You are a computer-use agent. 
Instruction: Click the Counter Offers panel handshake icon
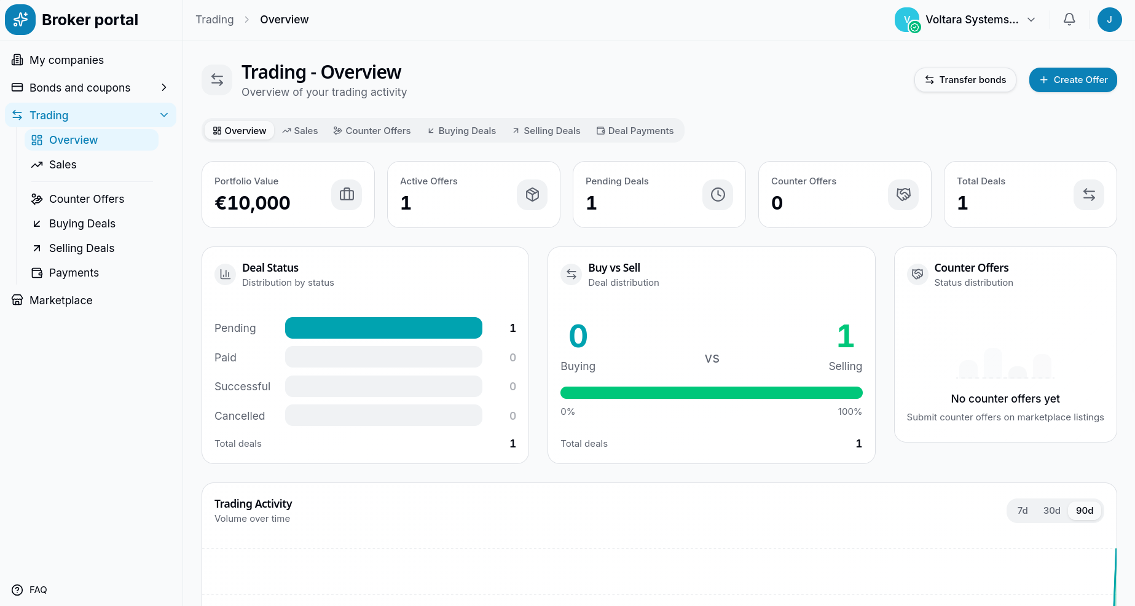click(x=917, y=274)
